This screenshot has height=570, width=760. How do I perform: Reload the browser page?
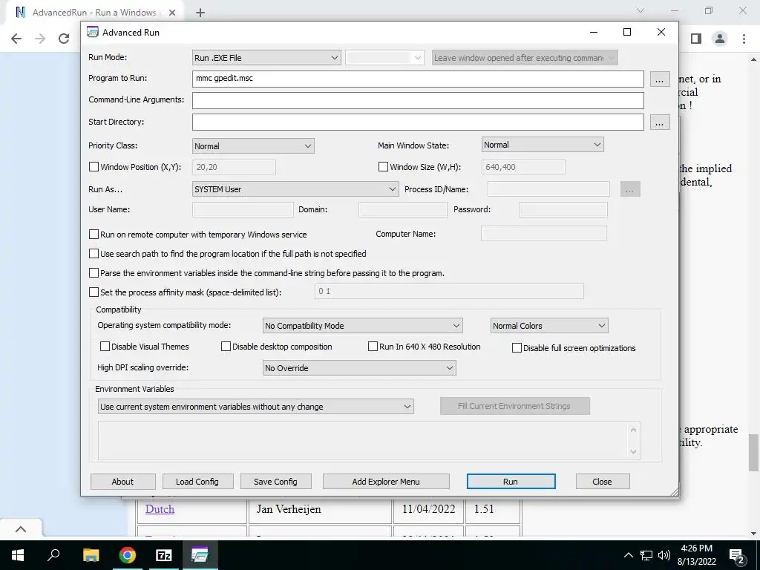[x=64, y=39]
